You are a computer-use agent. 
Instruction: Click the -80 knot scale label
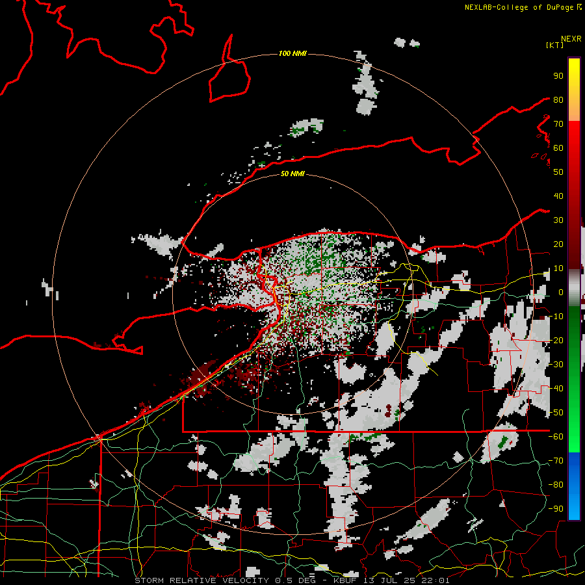coord(556,485)
